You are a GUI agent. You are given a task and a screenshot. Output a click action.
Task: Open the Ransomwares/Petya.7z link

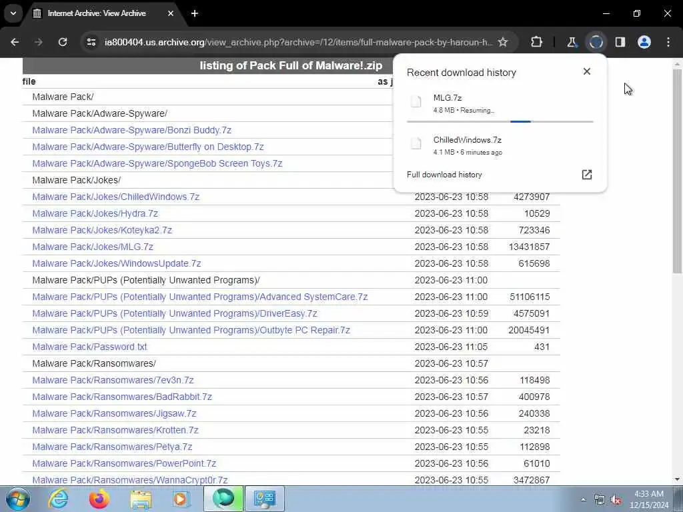pos(112,447)
